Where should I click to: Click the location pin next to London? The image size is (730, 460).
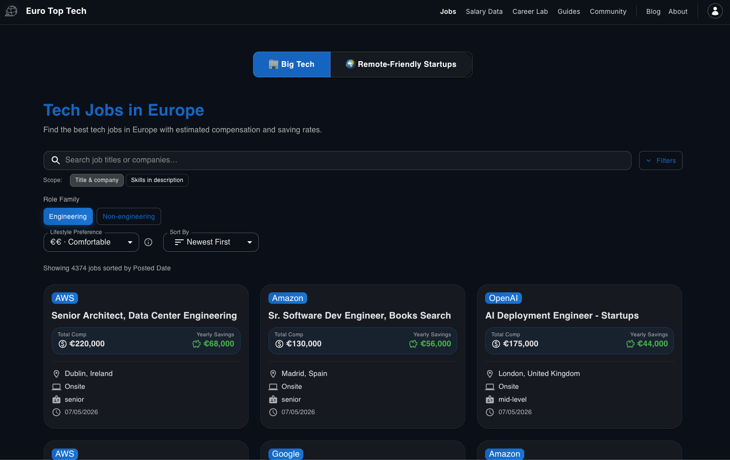tap(490, 374)
